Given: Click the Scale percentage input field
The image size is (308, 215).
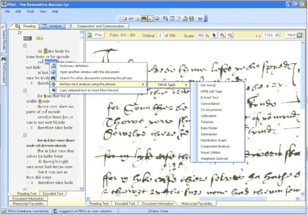Looking at the screenshot, I should [201, 35].
